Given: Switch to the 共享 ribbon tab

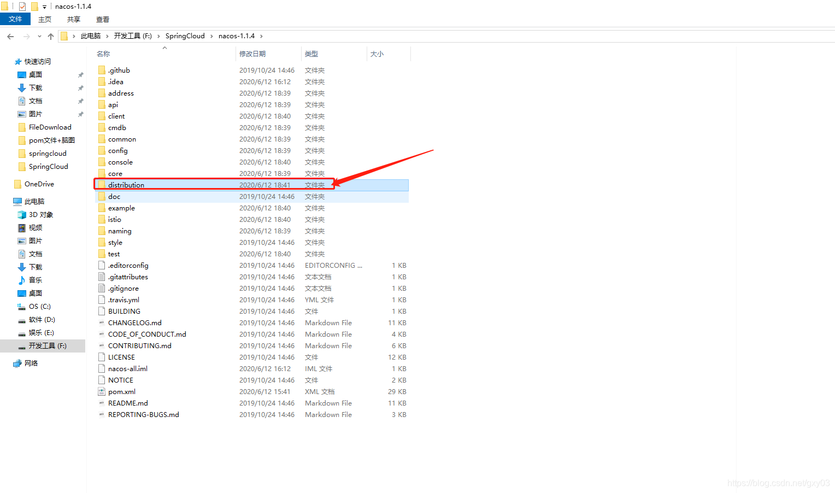Looking at the screenshot, I should (x=74, y=19).
